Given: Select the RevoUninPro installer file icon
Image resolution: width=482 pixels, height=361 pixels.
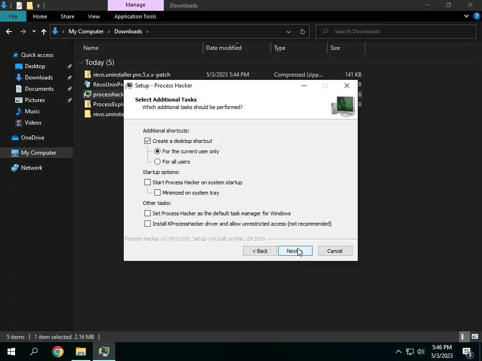Looking at the screenshot, I should coord(88,85).
